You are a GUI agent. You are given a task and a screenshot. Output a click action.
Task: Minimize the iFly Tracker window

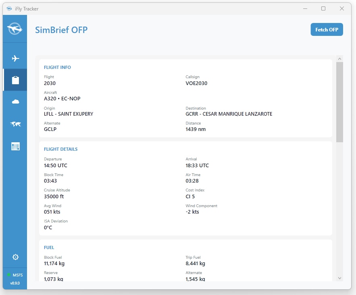304,8
